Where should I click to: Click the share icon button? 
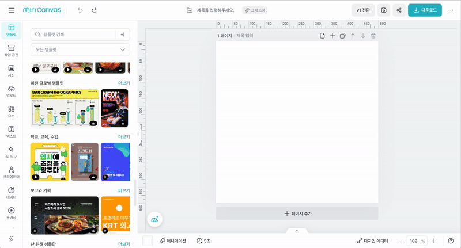pyautogui.click(x=399, y=10)
